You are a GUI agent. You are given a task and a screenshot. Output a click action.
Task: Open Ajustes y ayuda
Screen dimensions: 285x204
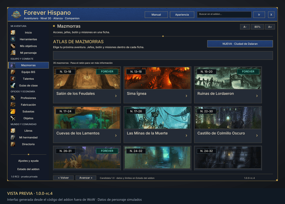point(28,161)
